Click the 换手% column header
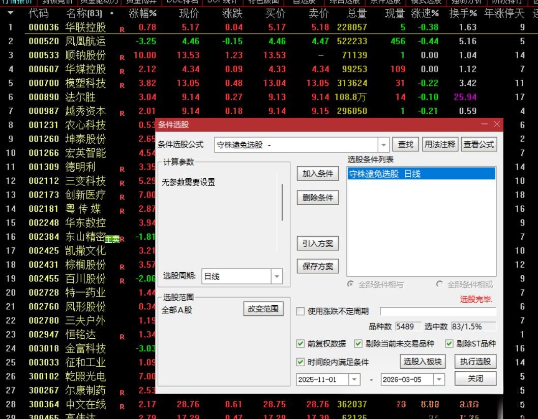538x419 pixels. (463, 13)
